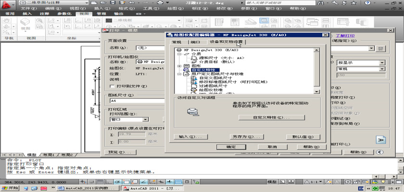Click the Save icon in quick access toolbar

click(x=113, y=3)
